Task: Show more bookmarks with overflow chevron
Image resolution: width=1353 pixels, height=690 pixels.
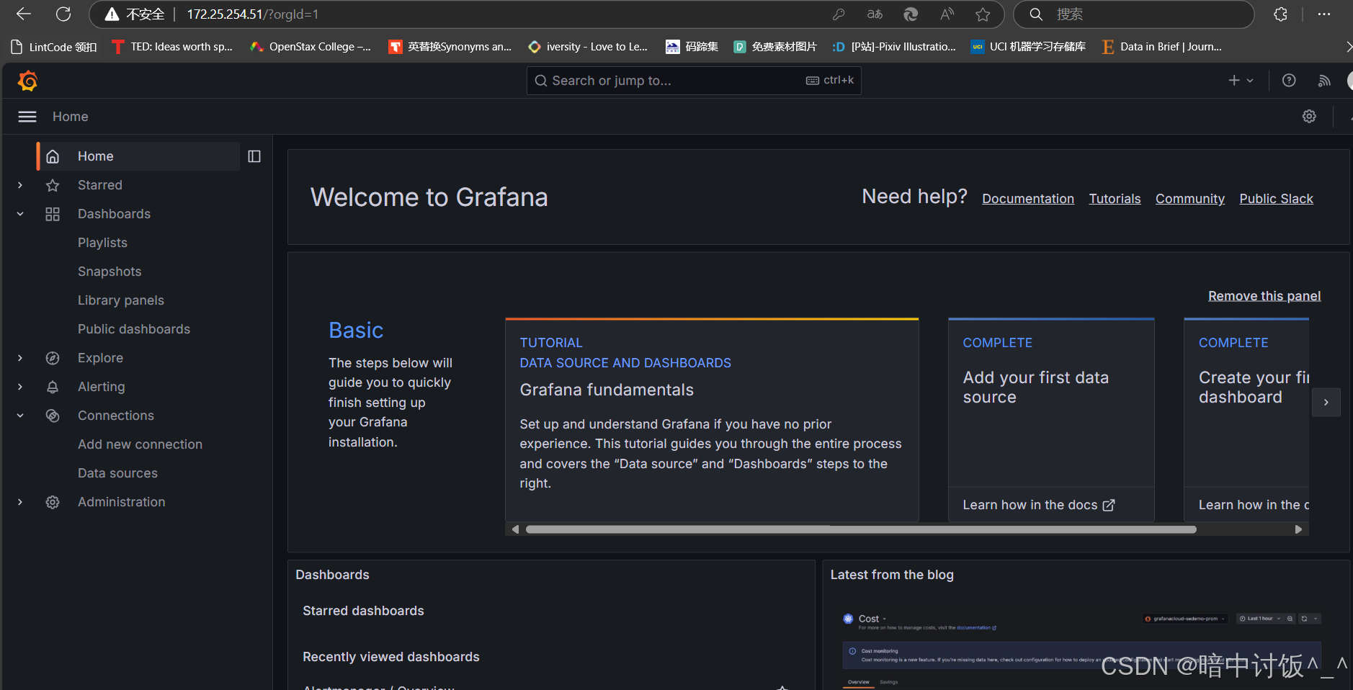Action: coord(1349,47)
